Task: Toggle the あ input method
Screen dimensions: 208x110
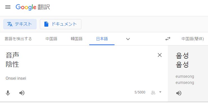Action: (x=153, y=93)
